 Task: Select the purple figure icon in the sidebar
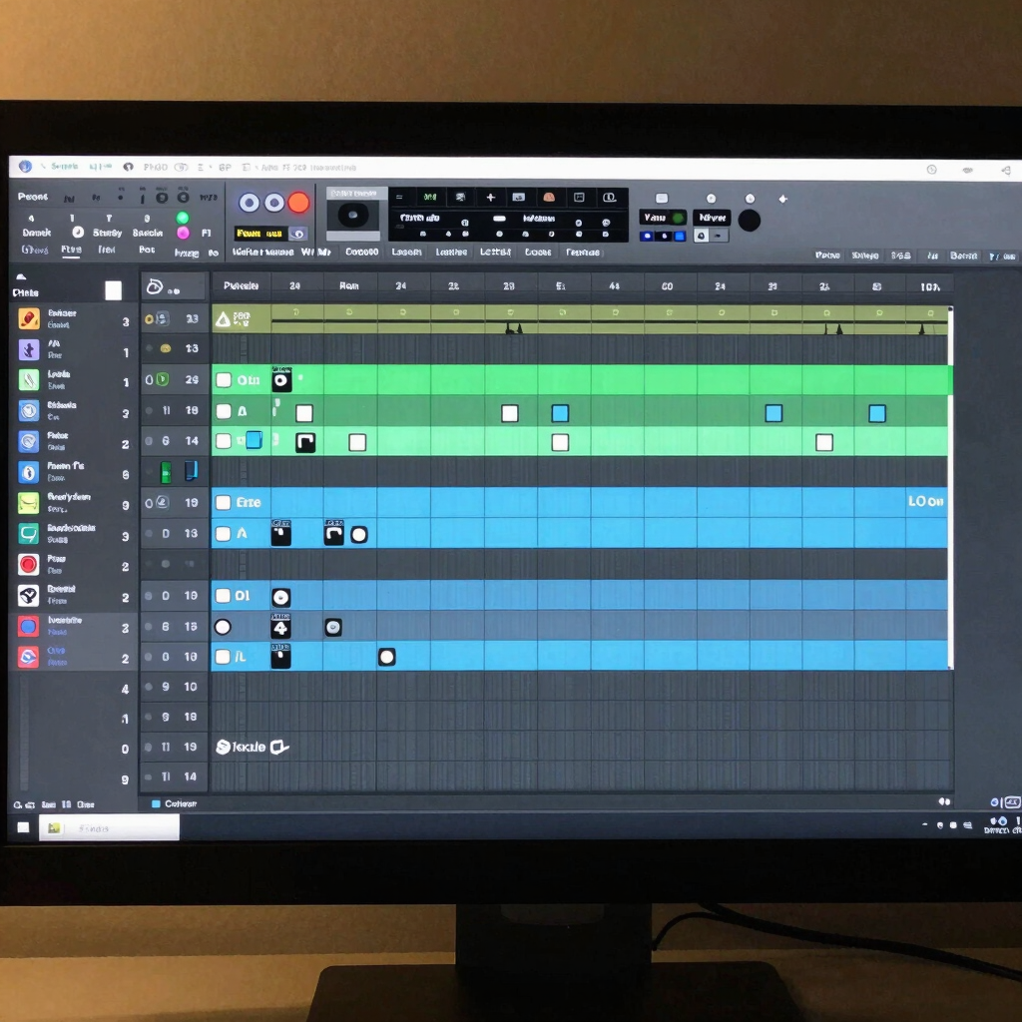click(x=29, y=349)
